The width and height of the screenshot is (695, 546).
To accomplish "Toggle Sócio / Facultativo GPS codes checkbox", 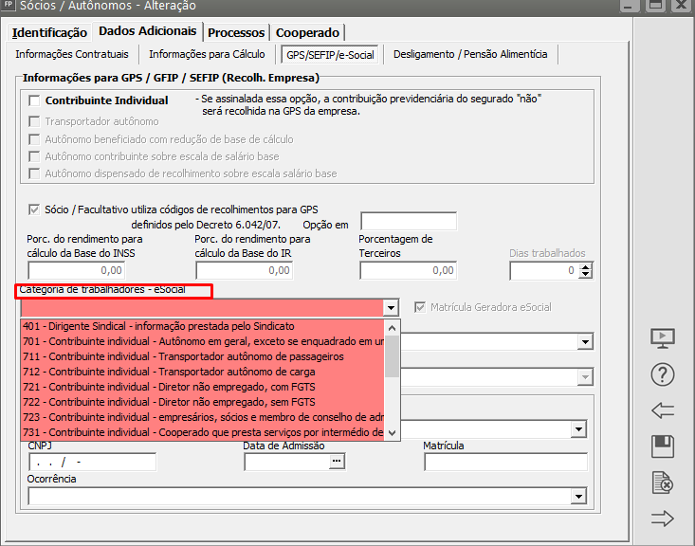I will pos(35,209).
